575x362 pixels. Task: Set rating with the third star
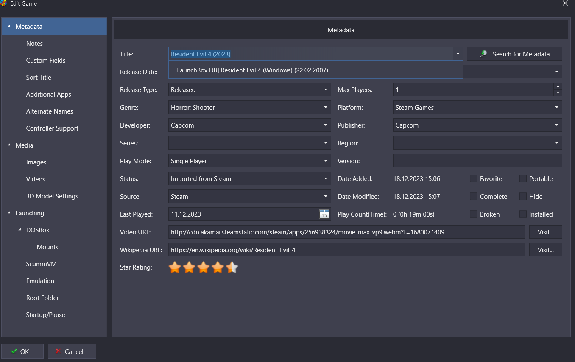tap(204, 267)
